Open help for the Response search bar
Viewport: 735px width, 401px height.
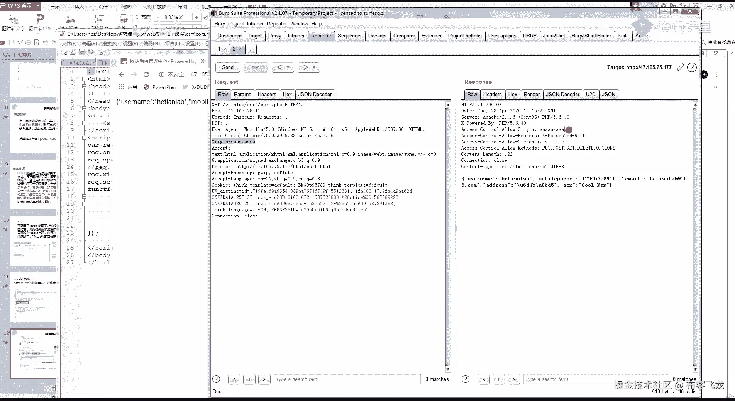tap(466, 379)
